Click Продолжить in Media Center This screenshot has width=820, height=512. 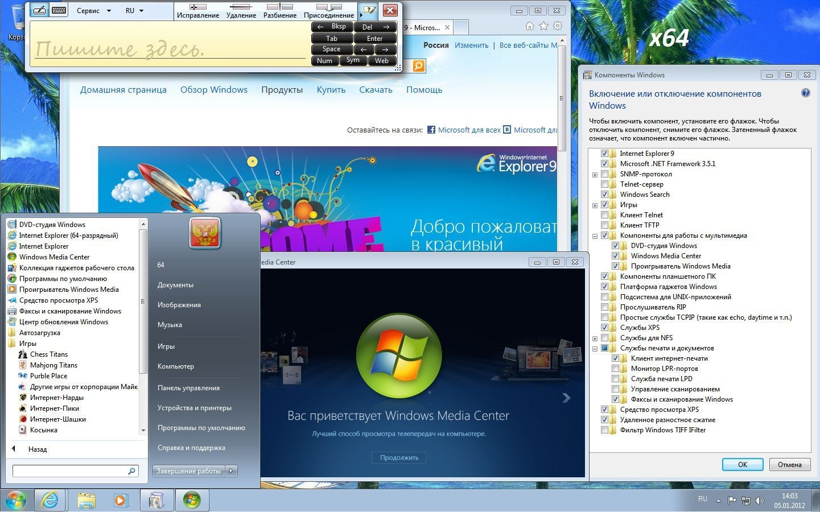tap(399, 457)
